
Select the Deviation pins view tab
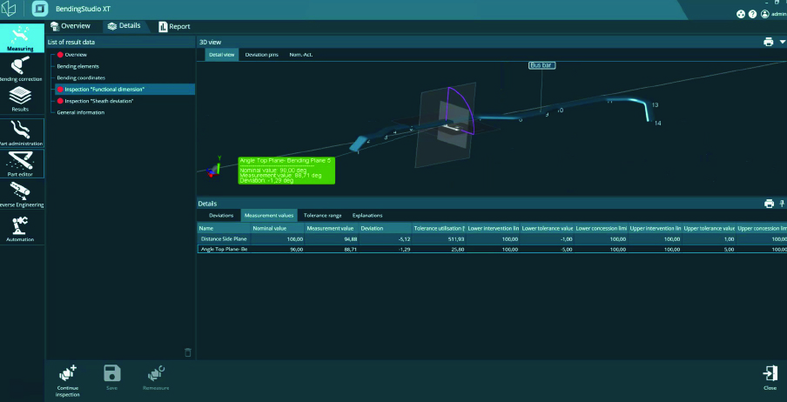tap(261, 54)
